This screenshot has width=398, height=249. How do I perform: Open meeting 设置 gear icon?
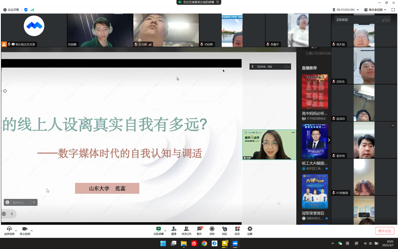(x=250, y=229)
